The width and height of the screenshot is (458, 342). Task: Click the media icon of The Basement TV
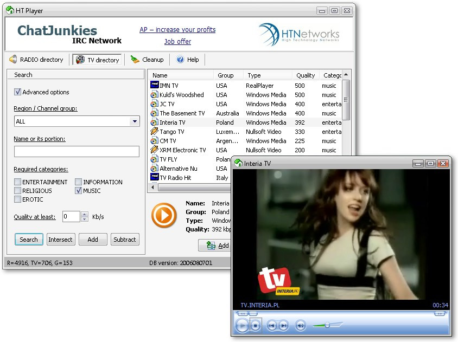tap(154, 113)
